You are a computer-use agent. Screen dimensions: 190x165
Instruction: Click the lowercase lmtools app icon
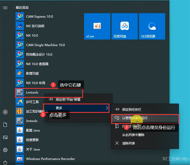[20, 121]
